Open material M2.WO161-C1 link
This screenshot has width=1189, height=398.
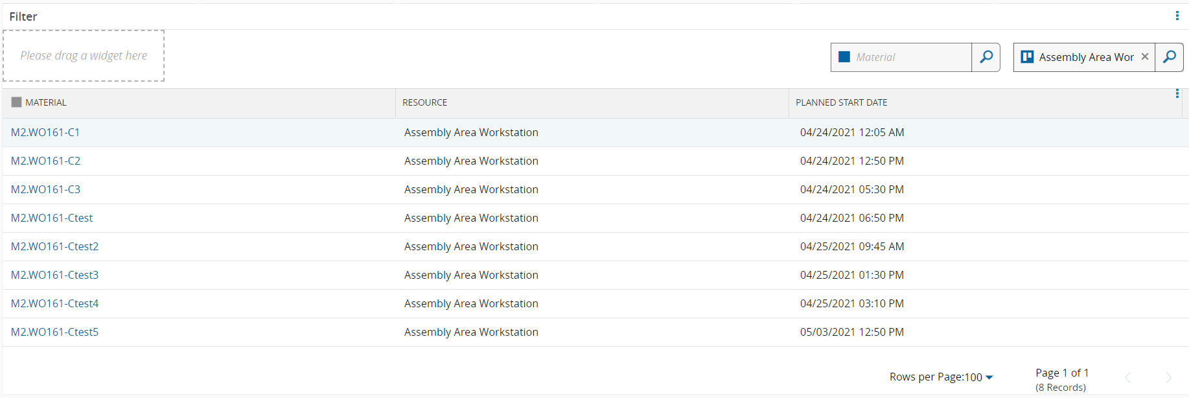tap(45, 132)
